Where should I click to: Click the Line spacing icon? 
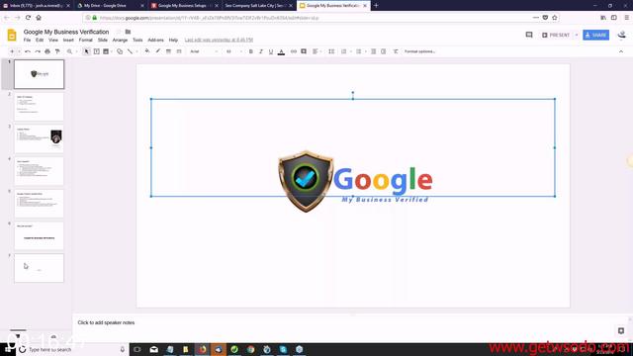[331, 51]
